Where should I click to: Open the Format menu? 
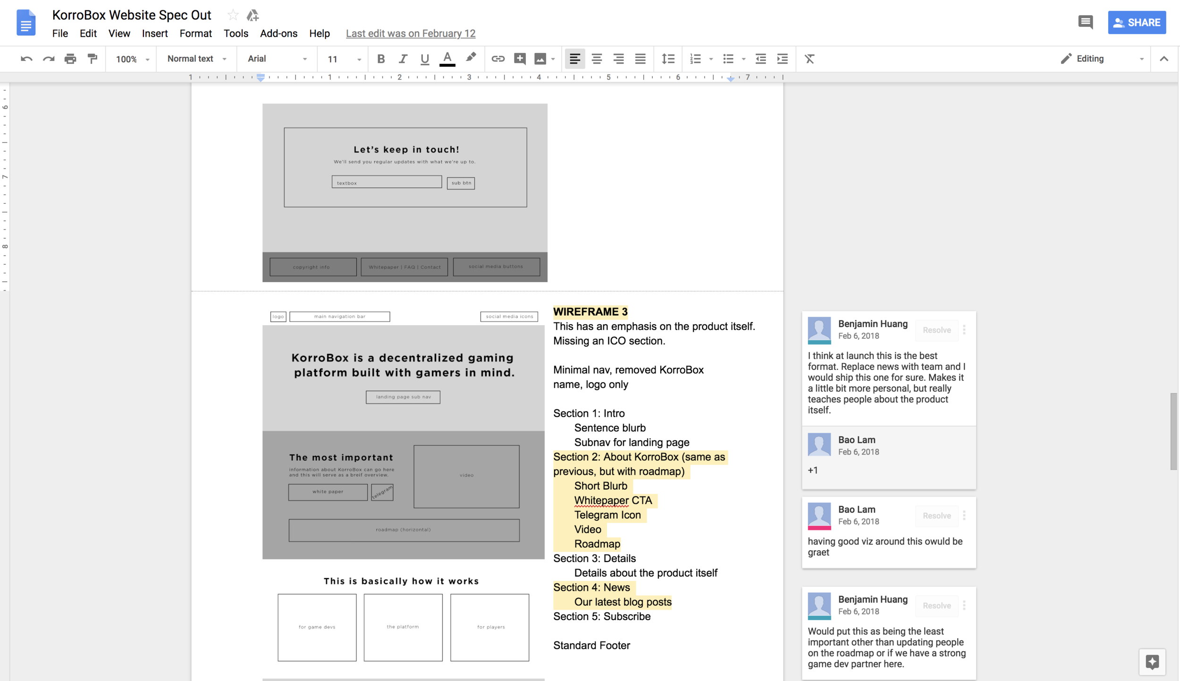195,34
